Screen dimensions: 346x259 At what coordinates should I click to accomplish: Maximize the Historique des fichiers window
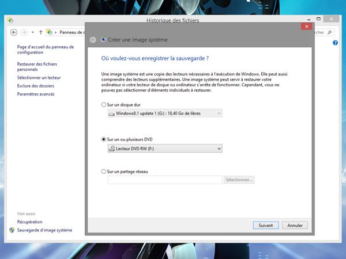pyautogui.click(x=318, y=19)
